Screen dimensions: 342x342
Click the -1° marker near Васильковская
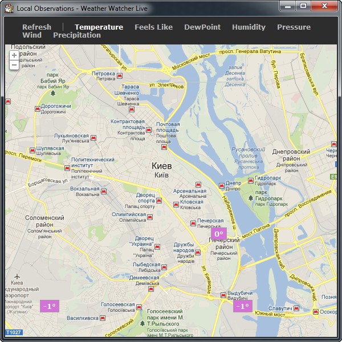[50, 306]
